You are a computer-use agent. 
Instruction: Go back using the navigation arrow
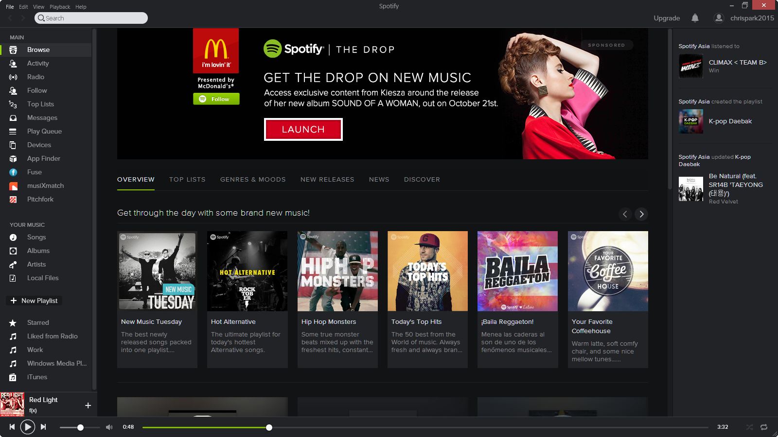(10, 18)
